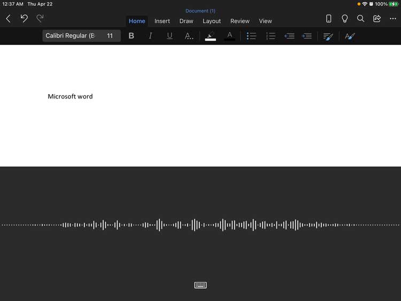Image resolution: width=401 pixels, height=301 pixels.
Task: Open the share options
Action: click(x=377, y=18)
